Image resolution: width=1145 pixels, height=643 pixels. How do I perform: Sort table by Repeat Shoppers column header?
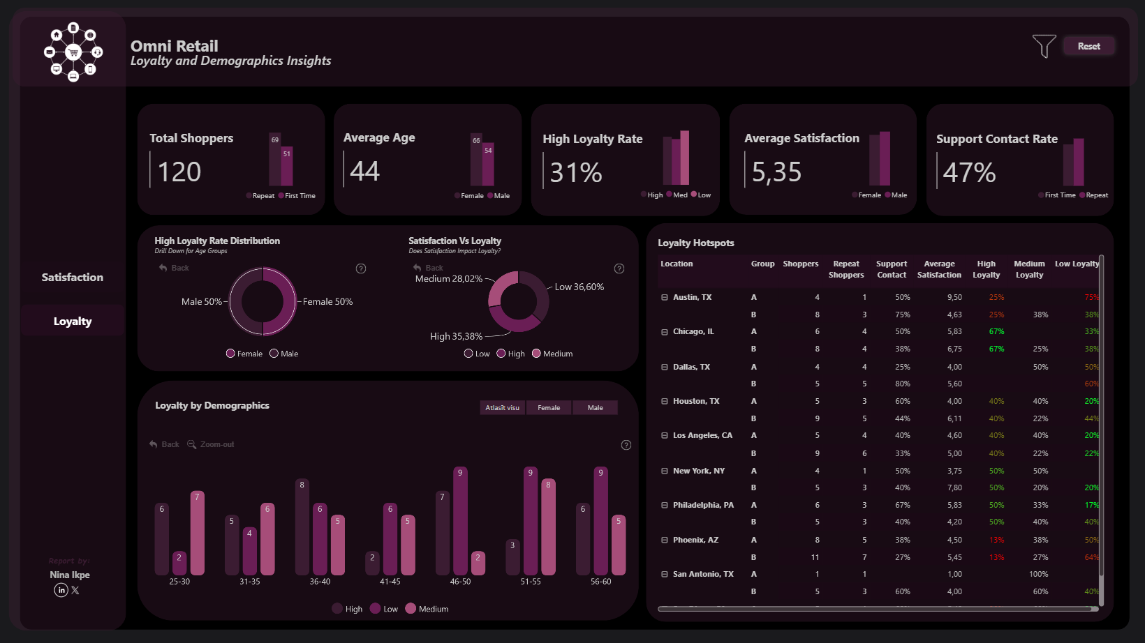pyautogui.click(x=846, y=269)
